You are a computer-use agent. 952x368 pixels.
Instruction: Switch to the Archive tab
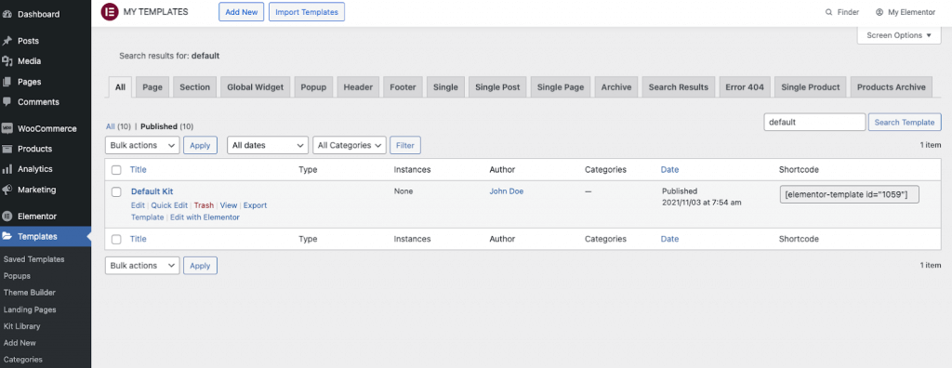coord(616,86)
